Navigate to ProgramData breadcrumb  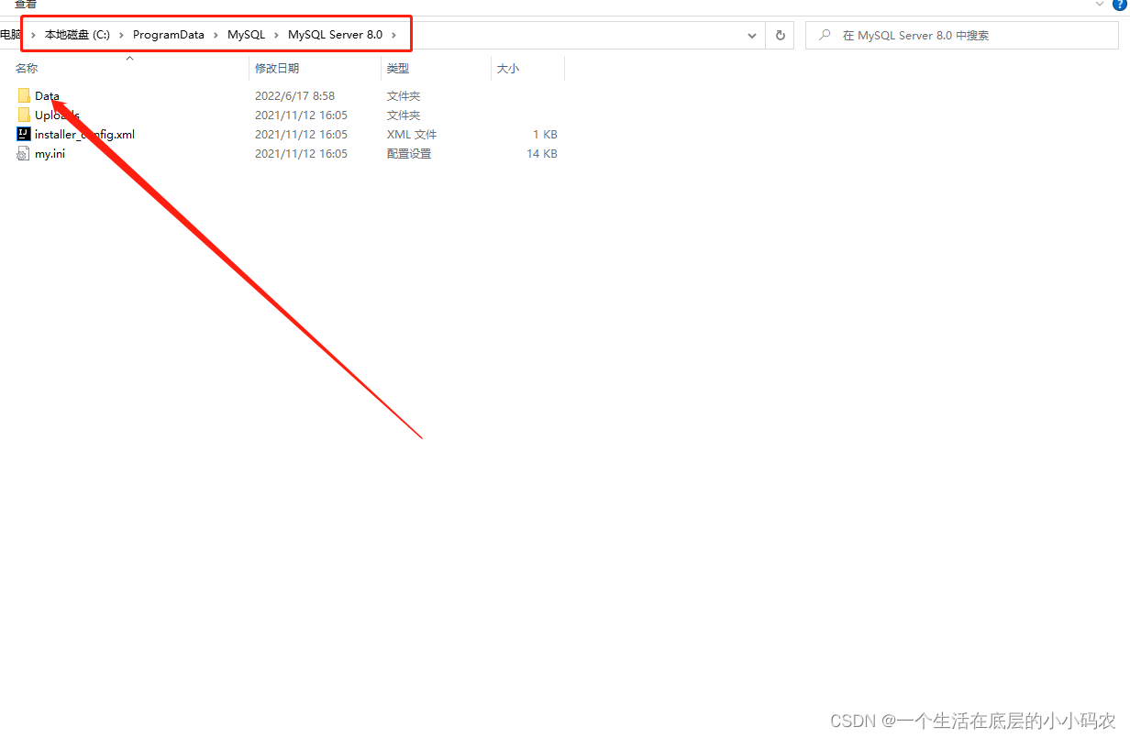tap(169, 35)
